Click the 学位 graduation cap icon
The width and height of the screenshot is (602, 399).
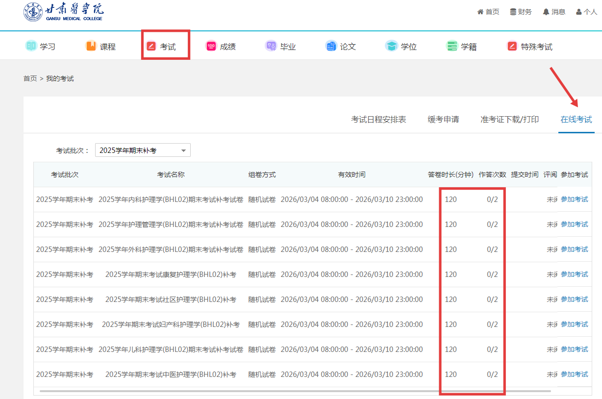click(x=391, y=46)
